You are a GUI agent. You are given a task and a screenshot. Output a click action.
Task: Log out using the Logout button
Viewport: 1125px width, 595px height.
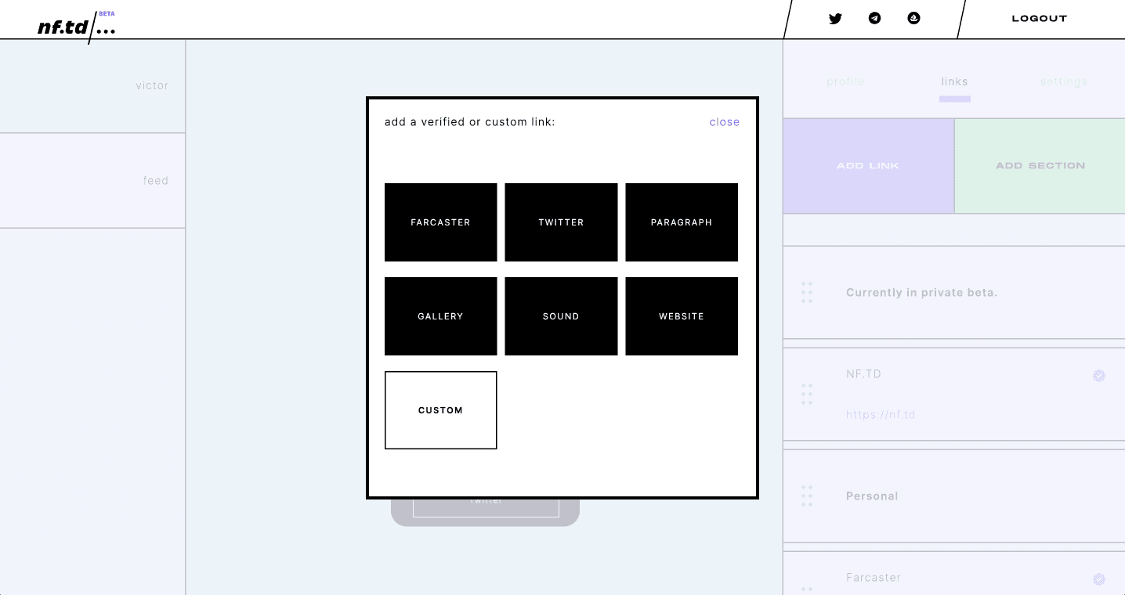(x=1040, y=19)
